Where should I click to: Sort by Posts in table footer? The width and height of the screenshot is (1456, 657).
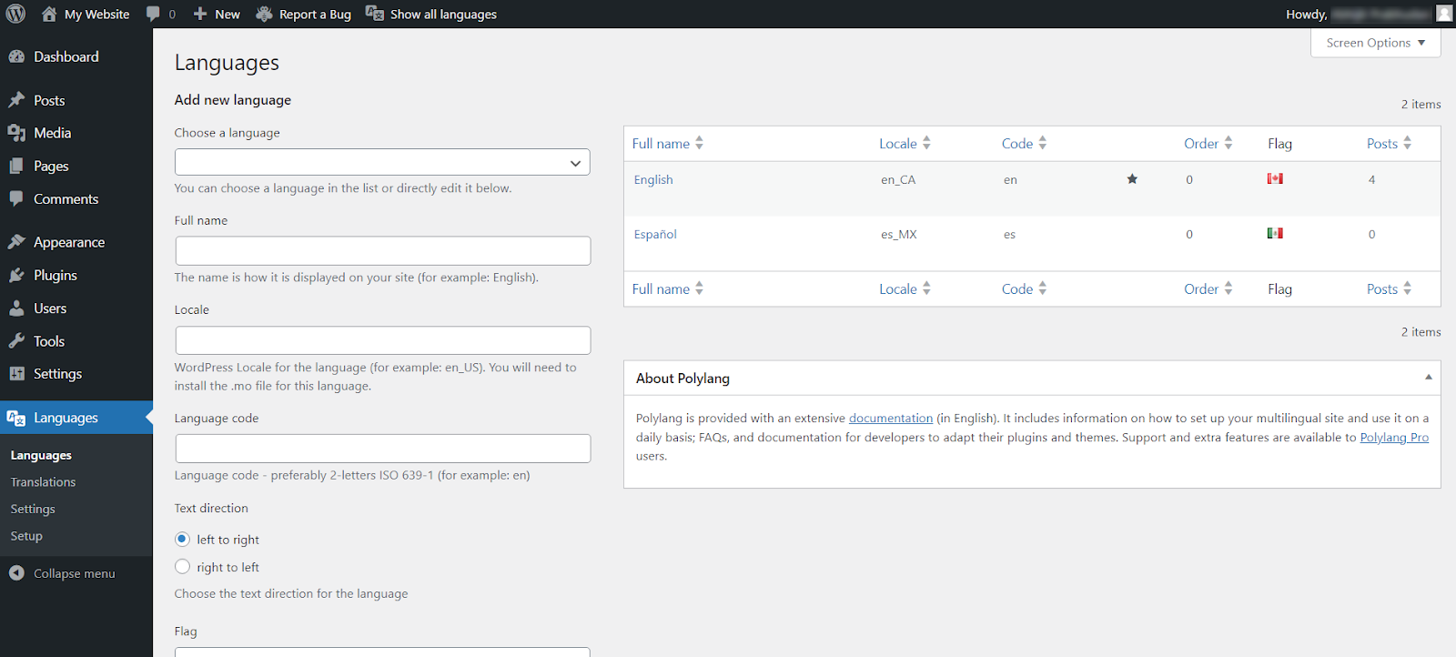pyautogui.click(x=1389, y=289)
